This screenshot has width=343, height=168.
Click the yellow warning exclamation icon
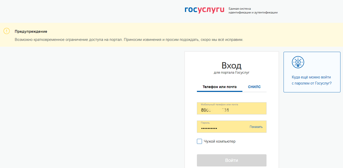[7, 31]
